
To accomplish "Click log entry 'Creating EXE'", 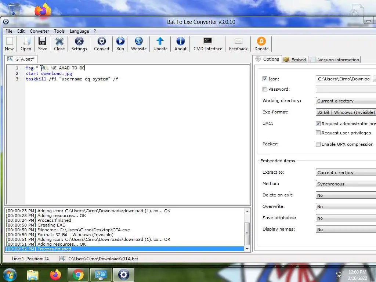I will tap(35, 225).
